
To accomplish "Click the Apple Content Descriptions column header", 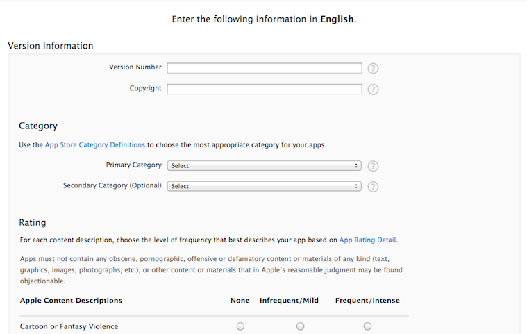I will point(71,301).
